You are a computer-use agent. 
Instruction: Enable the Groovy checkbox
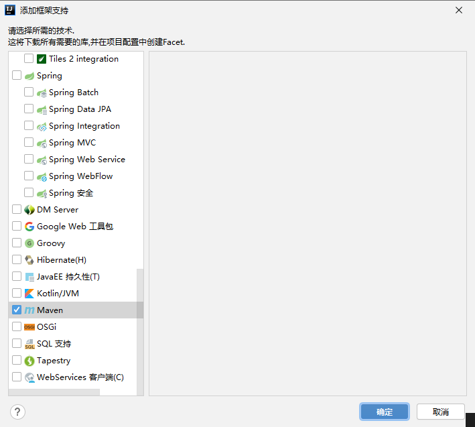point(17,243)
